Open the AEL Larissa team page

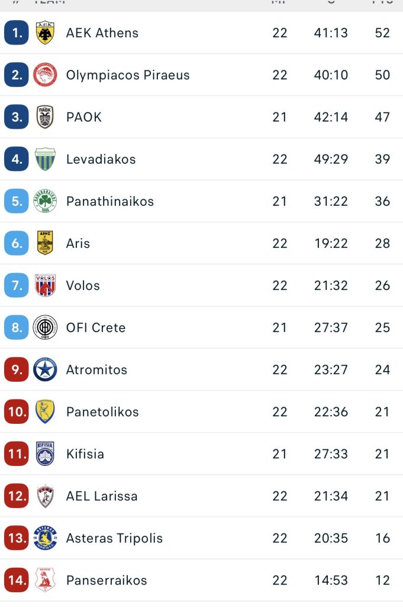pos(102,496)
